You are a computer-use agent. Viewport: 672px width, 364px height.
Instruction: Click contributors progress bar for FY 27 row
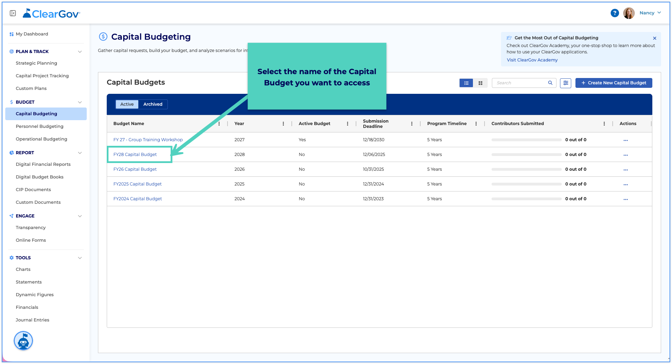tap(526, 140)
